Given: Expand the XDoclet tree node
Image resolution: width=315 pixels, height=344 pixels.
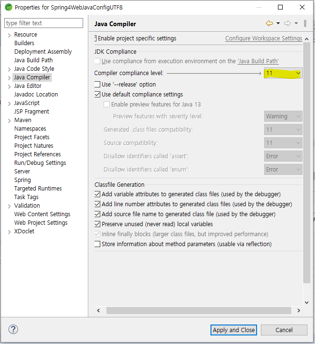Looking at the screenshot, I should coord(9,232).
